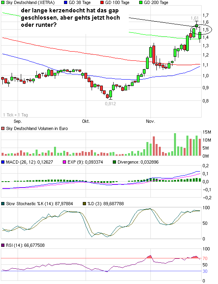
Task: Click the 'Sep.' month label
Action: tap(18, 121)
